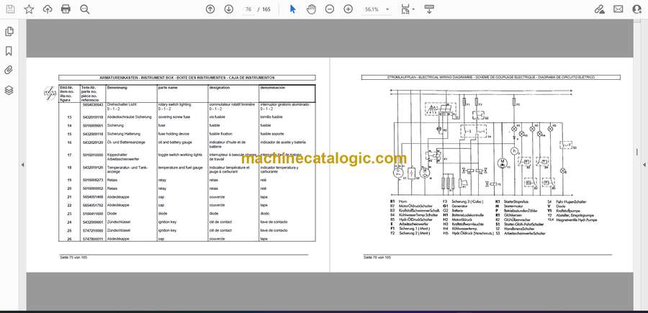Open the find text search tool
This screenshot has height=313, width=648.
pyautogui.click(x=85, y=9)
